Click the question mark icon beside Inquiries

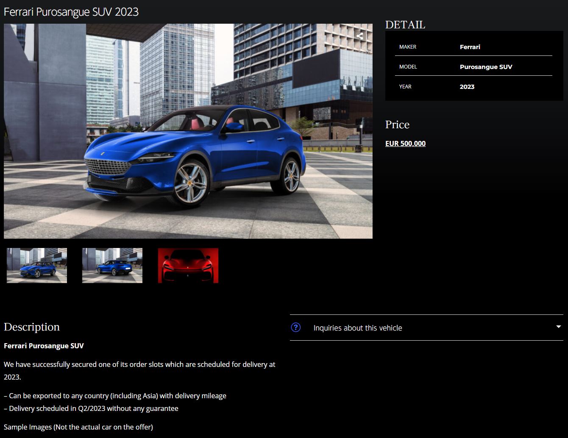click(296, 328)
